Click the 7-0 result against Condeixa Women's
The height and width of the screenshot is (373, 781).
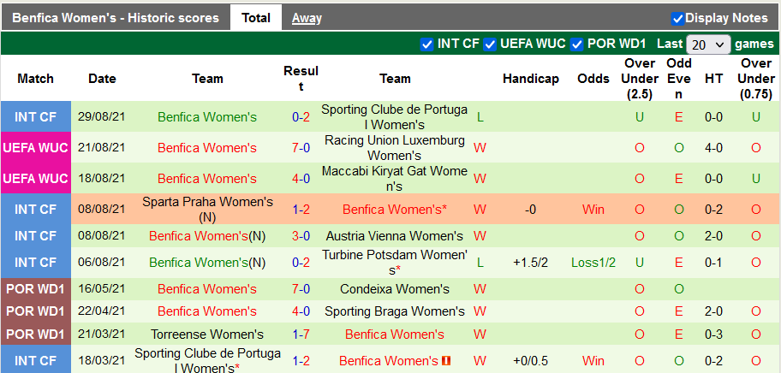coord(301,289)
